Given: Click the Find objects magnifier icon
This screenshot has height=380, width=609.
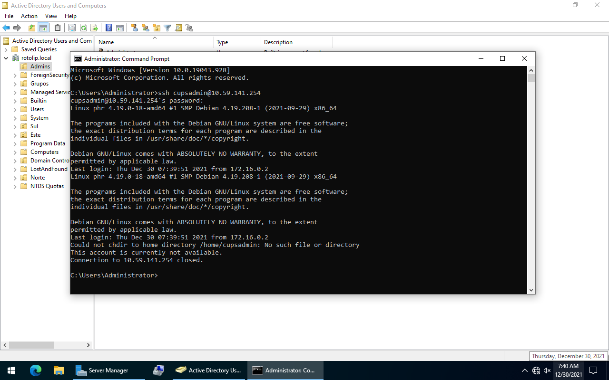Looking at the screenshot, I should click(178, 28).
